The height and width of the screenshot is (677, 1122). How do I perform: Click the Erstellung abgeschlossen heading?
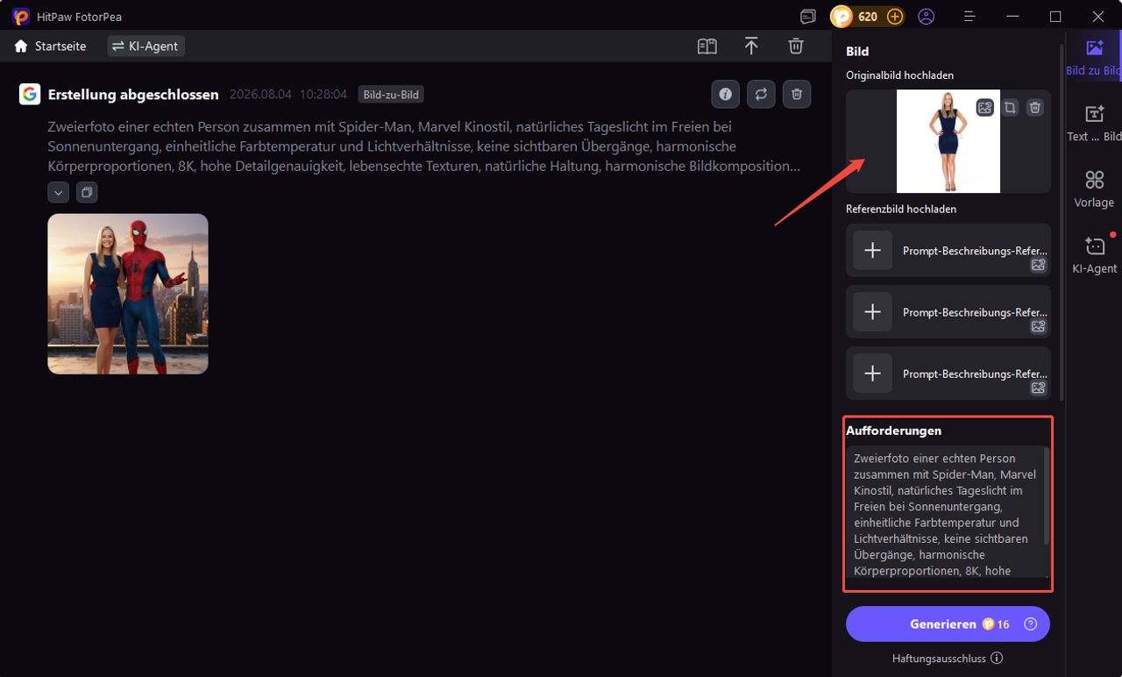tap(133, 94)
